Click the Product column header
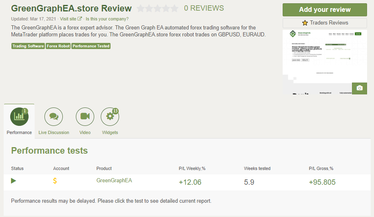 click(x=104, y=168)
